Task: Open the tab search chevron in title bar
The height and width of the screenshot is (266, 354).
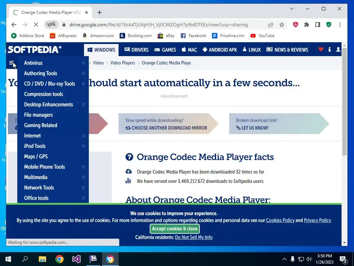Action: coord(292,9)
